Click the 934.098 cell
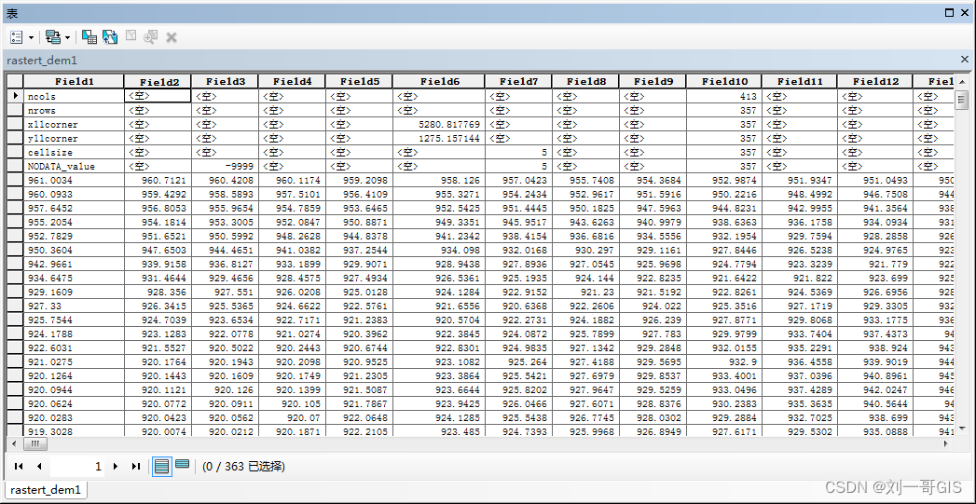Screen dimensions: 976x504 [x=439, y=250]
